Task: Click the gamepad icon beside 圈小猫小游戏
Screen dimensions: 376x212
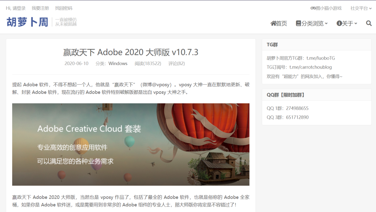Action: [x=313, y=8]
